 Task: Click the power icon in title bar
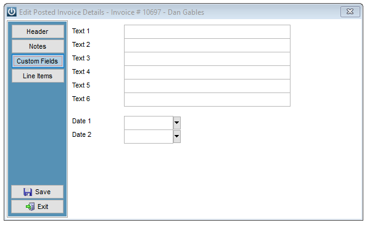click(x=12, y=12)
